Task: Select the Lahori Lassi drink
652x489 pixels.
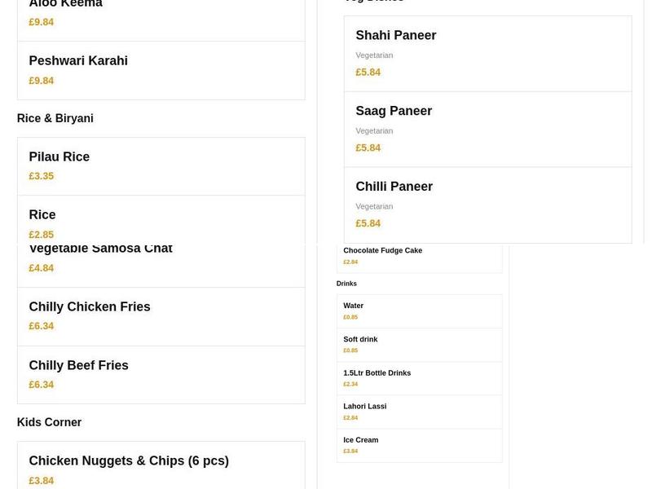Action: click(364, 406)
